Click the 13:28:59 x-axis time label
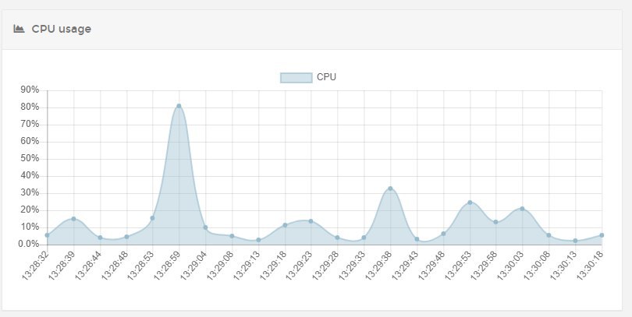The height and width of the screenshot is (317, 632). (167, 265)
